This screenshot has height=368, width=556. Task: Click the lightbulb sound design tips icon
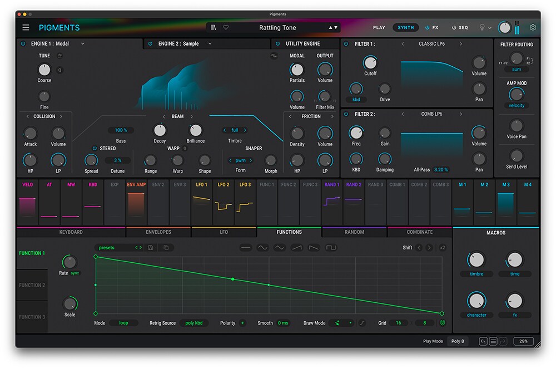click(482, 27)
